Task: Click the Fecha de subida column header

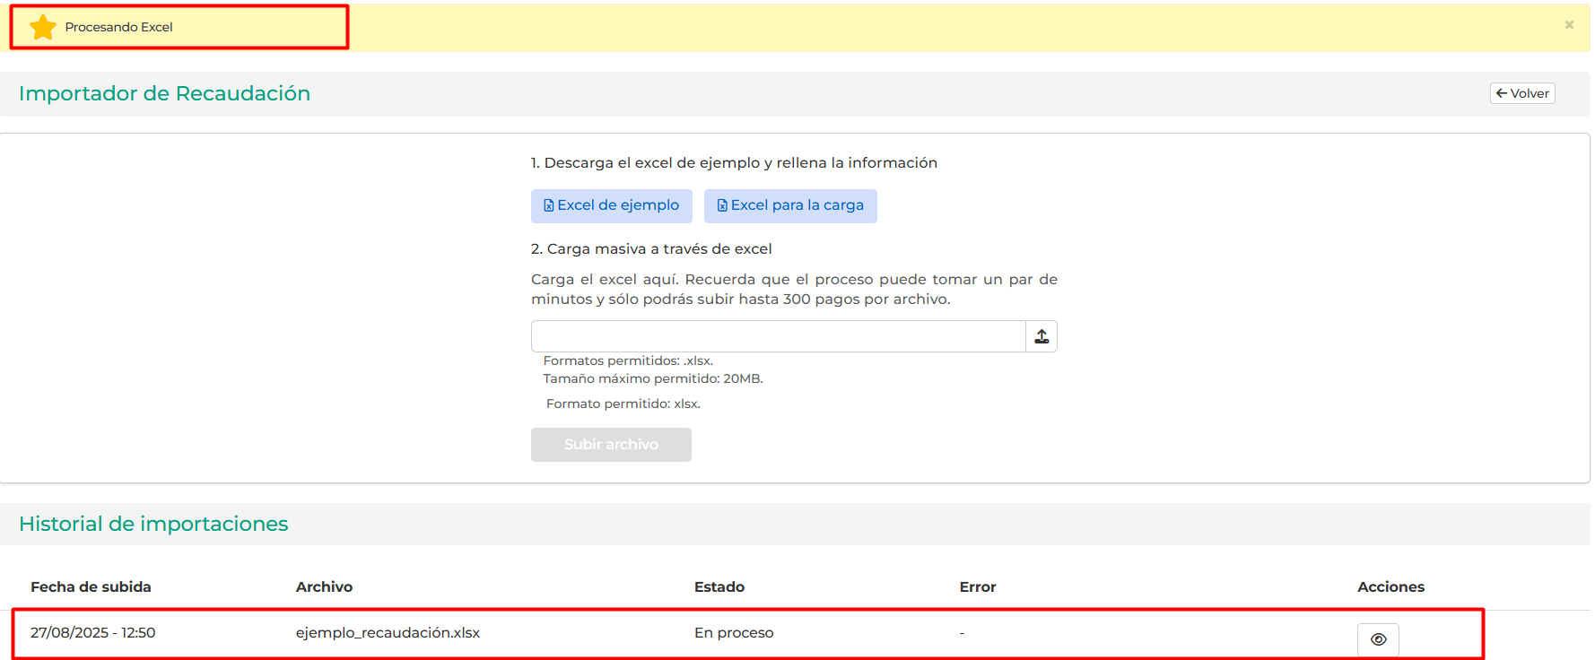Action: tap(91, 587)
